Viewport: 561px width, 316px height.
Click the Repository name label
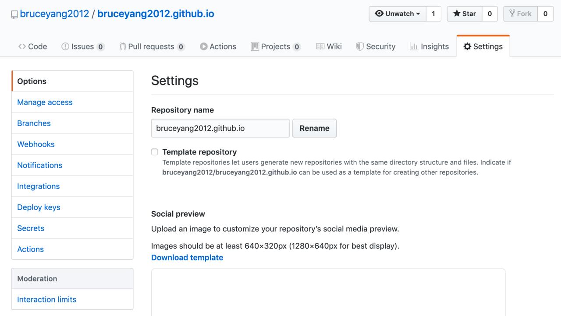tap(182, 110)
